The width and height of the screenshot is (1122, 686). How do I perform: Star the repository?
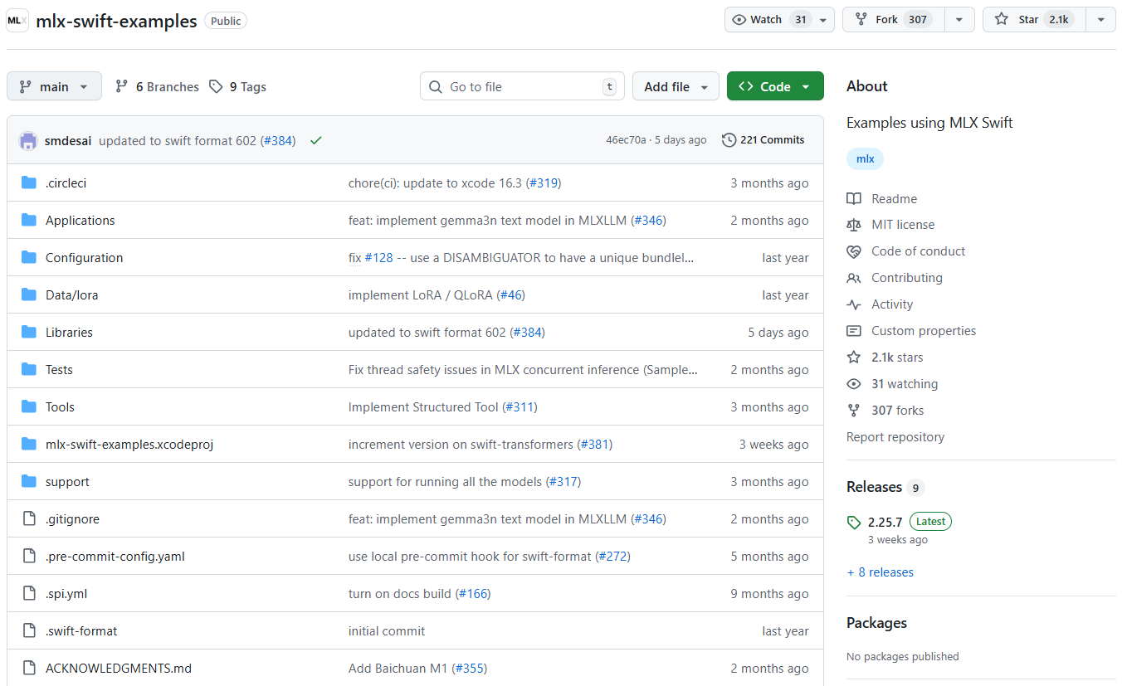click(x=1032, y=19)
